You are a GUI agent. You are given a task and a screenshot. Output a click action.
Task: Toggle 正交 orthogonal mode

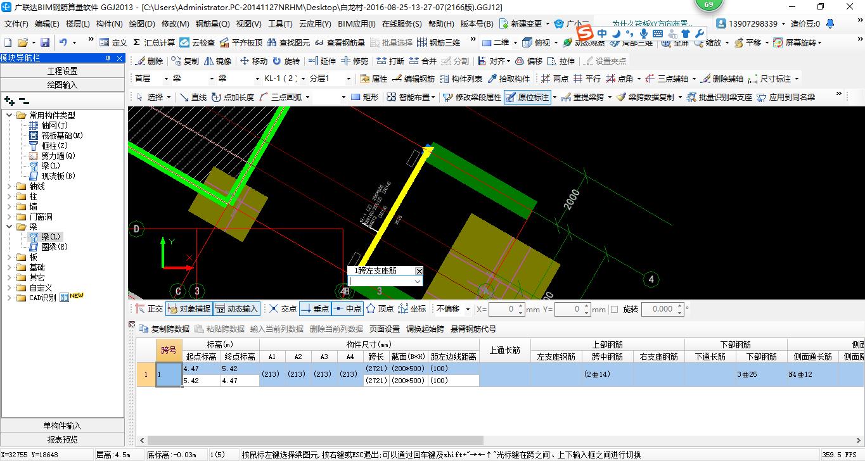tap(150, 309)
